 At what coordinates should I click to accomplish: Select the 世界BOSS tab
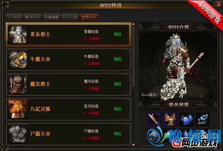[89, 17]
